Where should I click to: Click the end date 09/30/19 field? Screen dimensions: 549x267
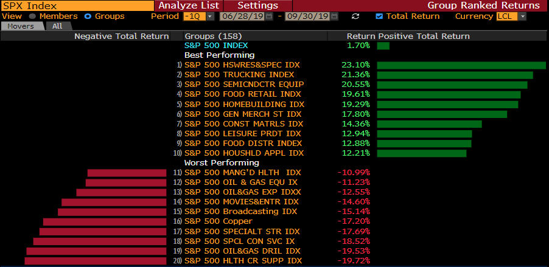tap(307, 16)
